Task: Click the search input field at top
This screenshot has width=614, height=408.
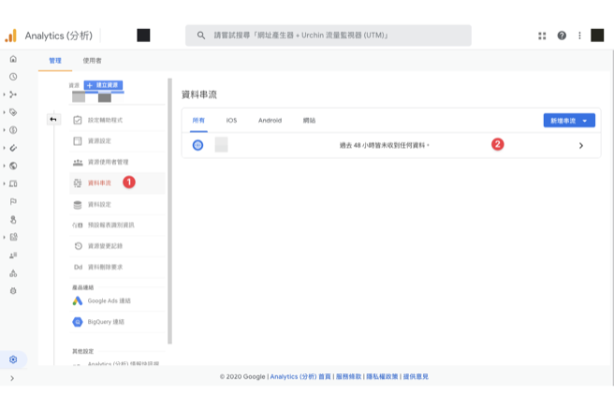Action: (x=328, y=36)
